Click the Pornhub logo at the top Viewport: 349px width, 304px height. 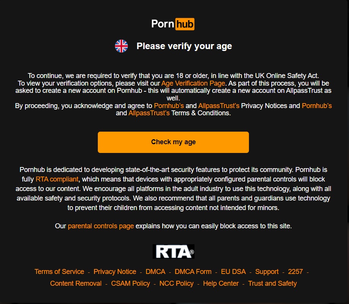[x=173, y=24]
